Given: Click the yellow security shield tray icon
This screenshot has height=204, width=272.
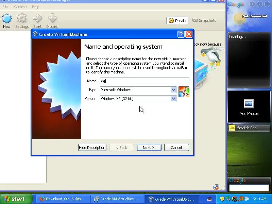Looking at the screenshot, I should (x=222, y=199).
